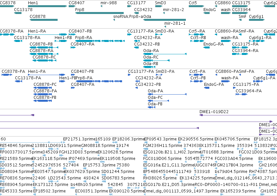This screenshot has width=277, height=196.
Task: Select the EndoG gene bar
Action: pos(207,13)
